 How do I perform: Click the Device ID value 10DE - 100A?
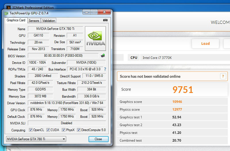coord(37,63)
